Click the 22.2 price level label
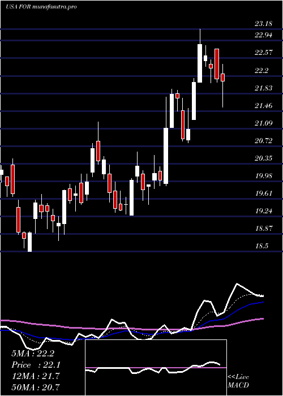 coord(261,71)
